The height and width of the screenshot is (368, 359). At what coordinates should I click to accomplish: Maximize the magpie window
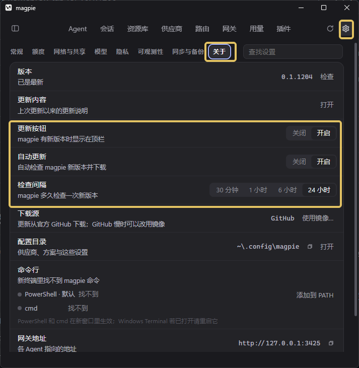tap(324, 8)
